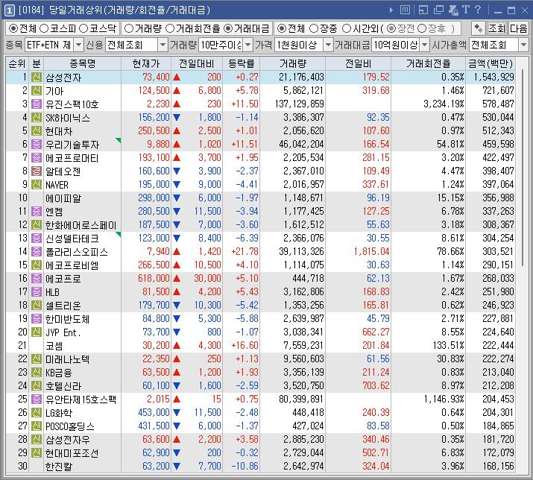Screen dimensions: 533x480
Task: Click the market badge icon for LG화학
Action: pos(37,412)
